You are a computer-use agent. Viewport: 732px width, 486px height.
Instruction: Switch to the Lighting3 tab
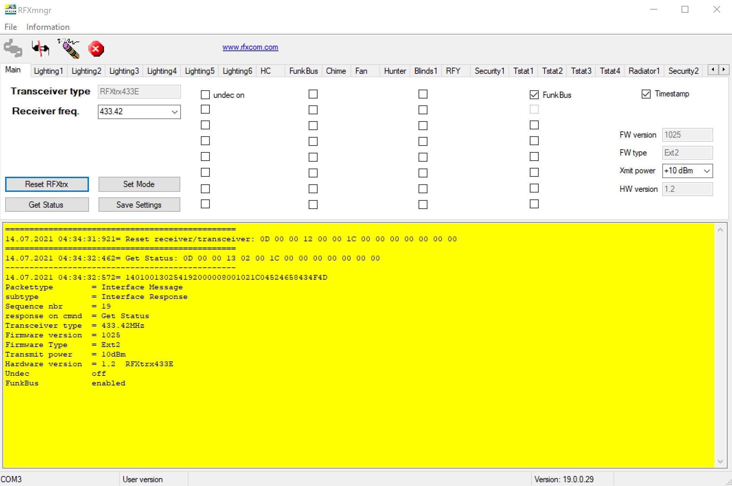pyautogui.click(x=124, y=71)
